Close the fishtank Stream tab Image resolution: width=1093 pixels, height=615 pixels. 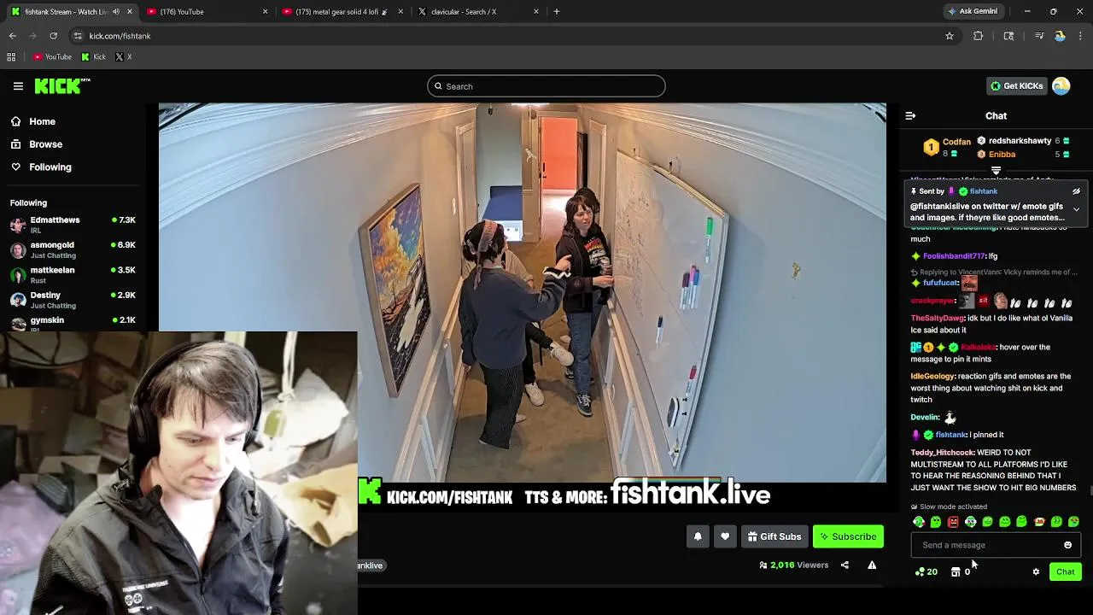pyautogui.click(x=129, y=12)
